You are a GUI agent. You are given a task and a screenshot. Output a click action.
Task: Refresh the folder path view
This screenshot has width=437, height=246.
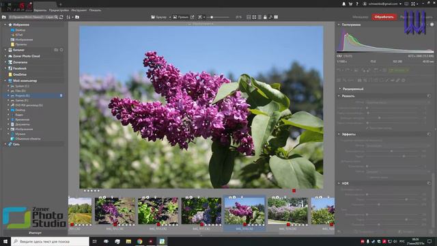pos(61,17)
